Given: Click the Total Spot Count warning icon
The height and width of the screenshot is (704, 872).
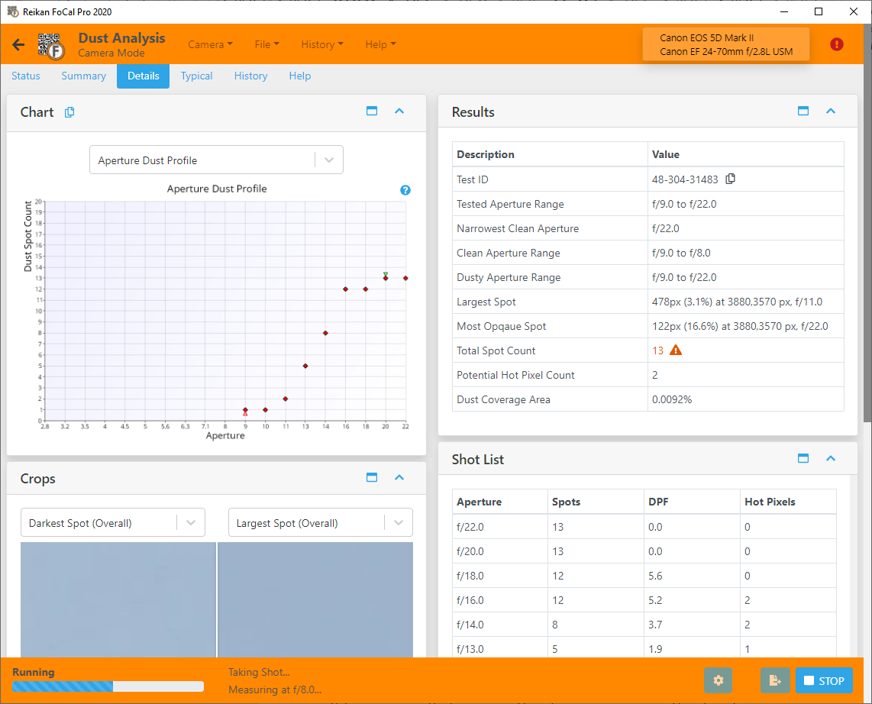Looking at the screenshot, I should click(x=676, y=350).
